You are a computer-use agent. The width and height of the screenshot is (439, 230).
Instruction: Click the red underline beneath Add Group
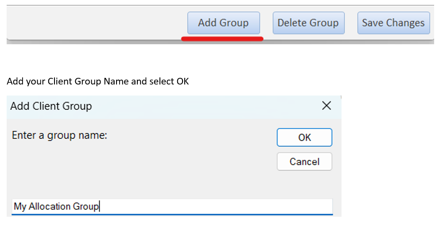[x=222, y=39]
